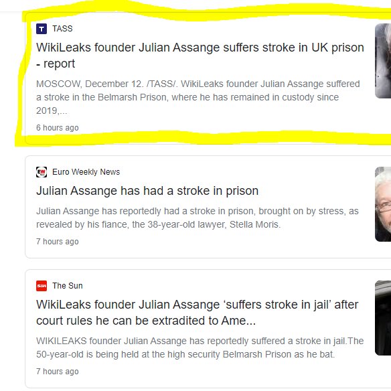Image resolution: width=391 pixels, height=391 pixels.
Task: Click the snippet mentioning high security Belmarsh Prison
Action: (x=200, y=347)
